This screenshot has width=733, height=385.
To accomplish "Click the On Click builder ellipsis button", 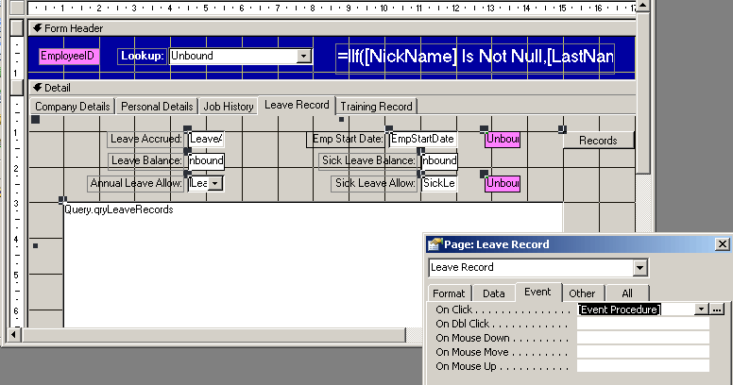I will [x=717, y=310].
